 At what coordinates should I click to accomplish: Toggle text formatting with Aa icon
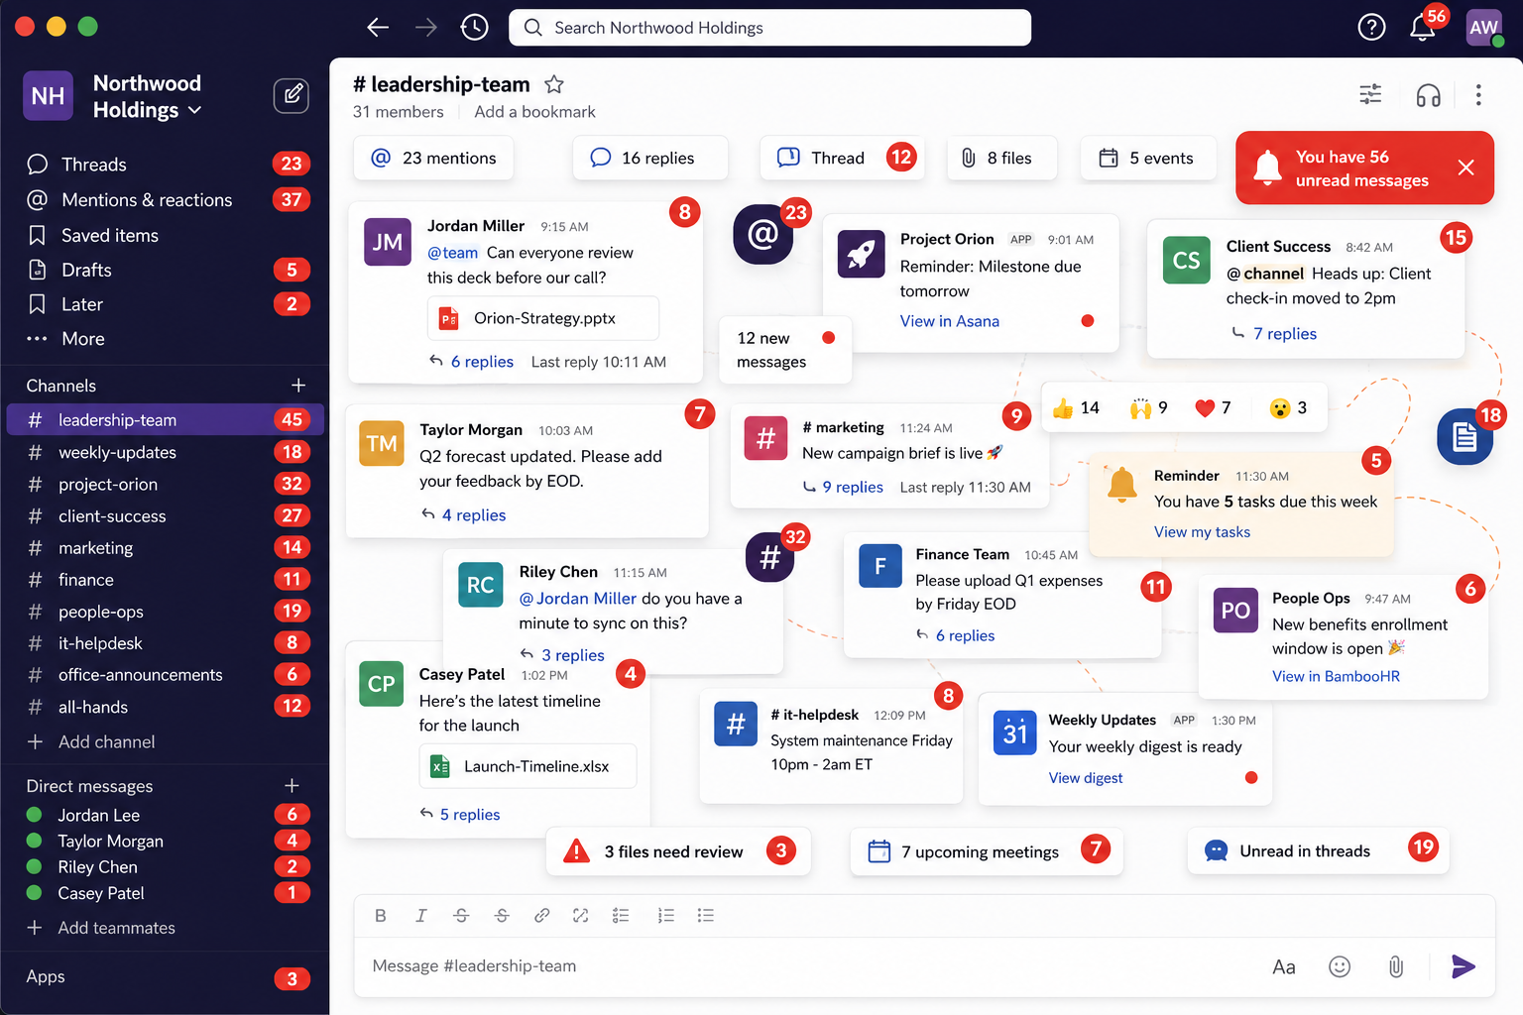(1284, 966)
